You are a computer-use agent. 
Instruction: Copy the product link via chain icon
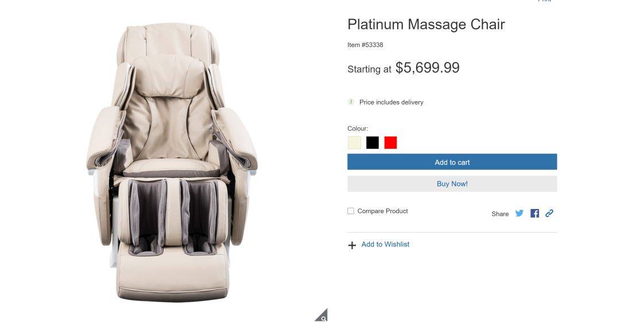[x=549, y=214]
